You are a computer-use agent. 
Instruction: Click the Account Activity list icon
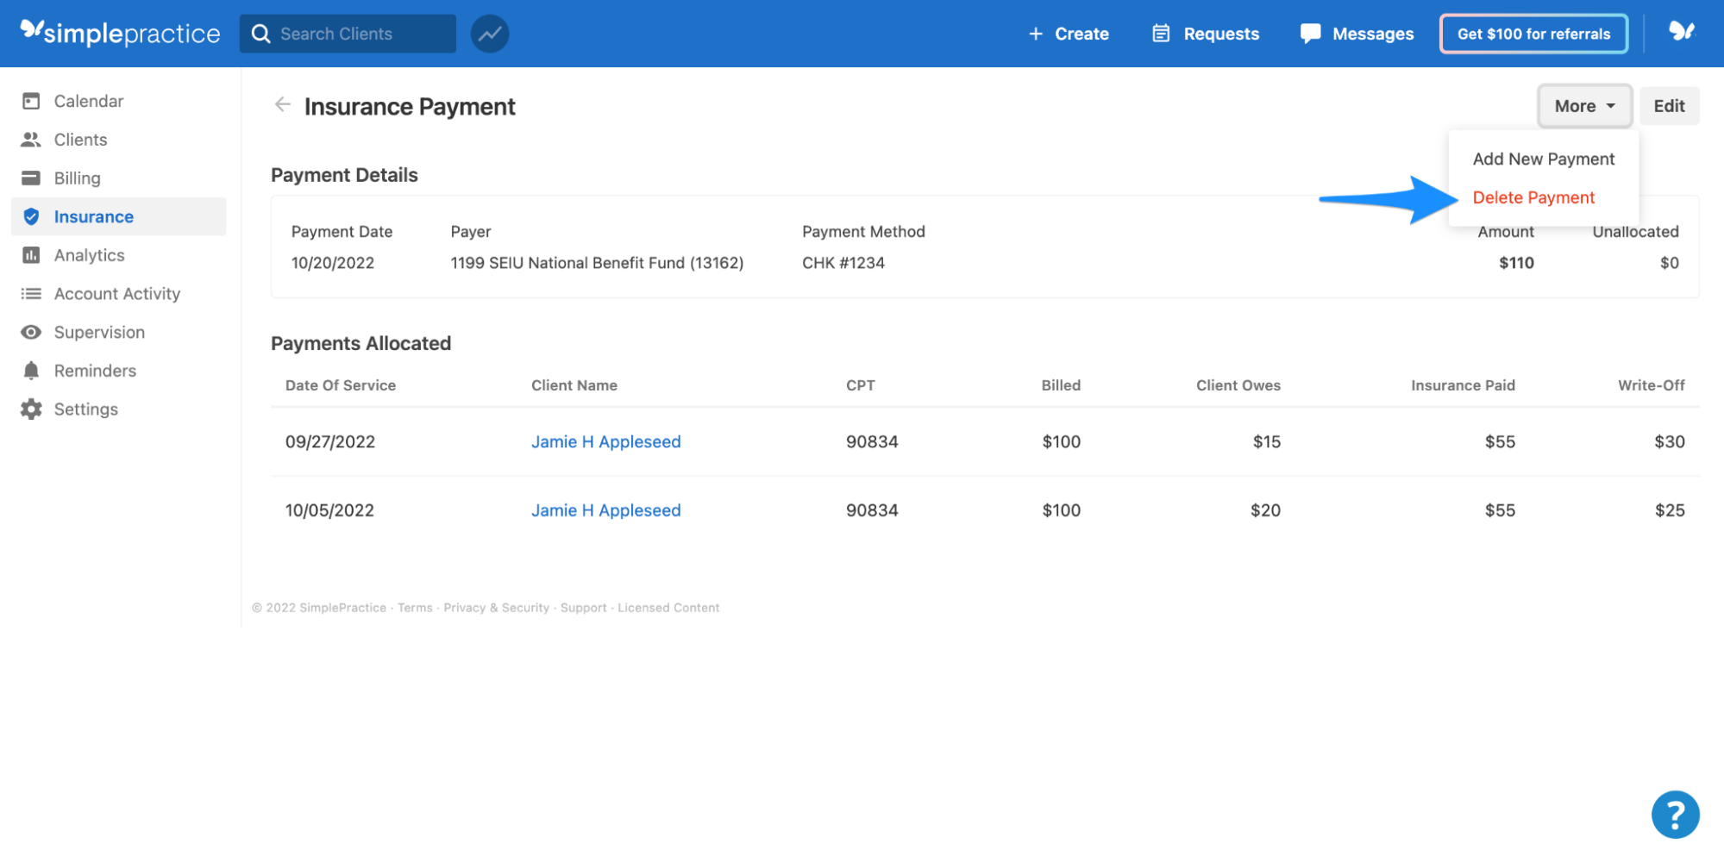coord(31,294)
